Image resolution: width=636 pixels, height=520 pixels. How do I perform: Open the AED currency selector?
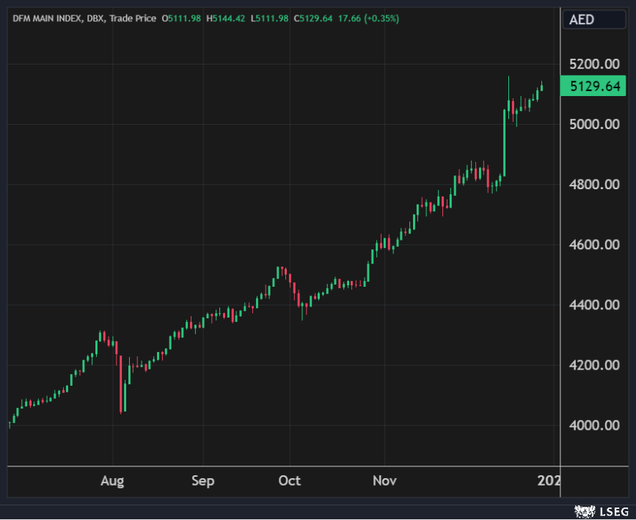[x=582, y=19]
